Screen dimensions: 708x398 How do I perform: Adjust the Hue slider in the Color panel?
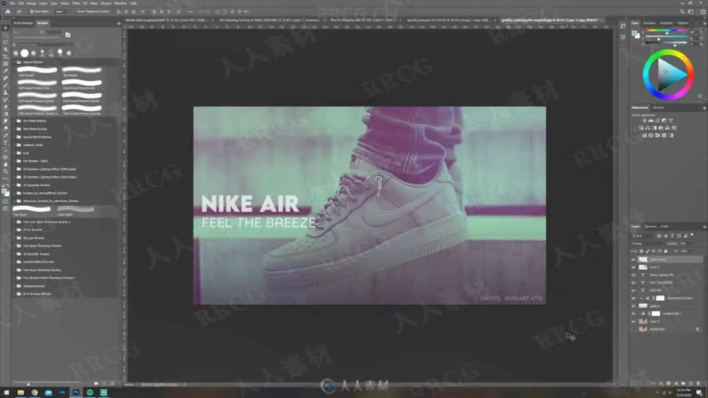667,31
